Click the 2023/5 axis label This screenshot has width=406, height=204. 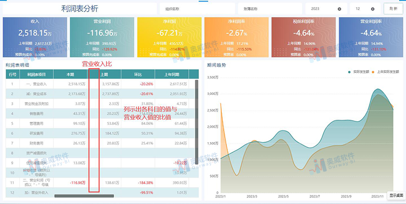[x=283, y=196]
